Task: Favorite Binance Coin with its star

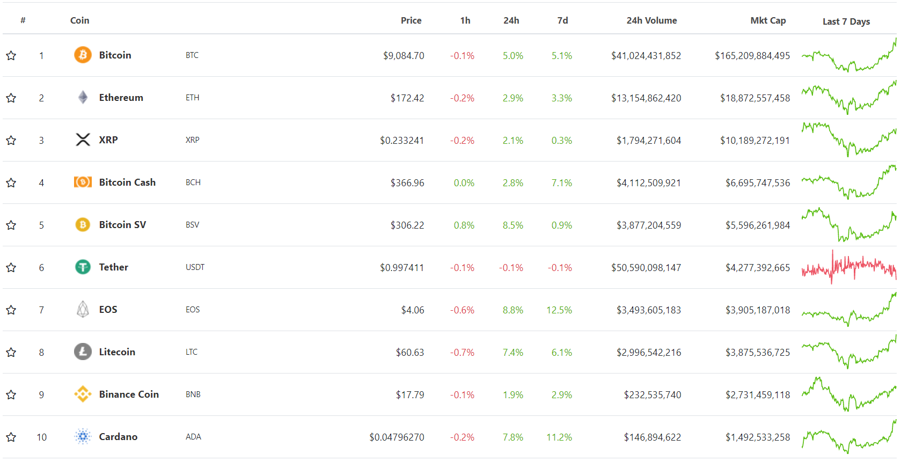Action: click(11, 394)
